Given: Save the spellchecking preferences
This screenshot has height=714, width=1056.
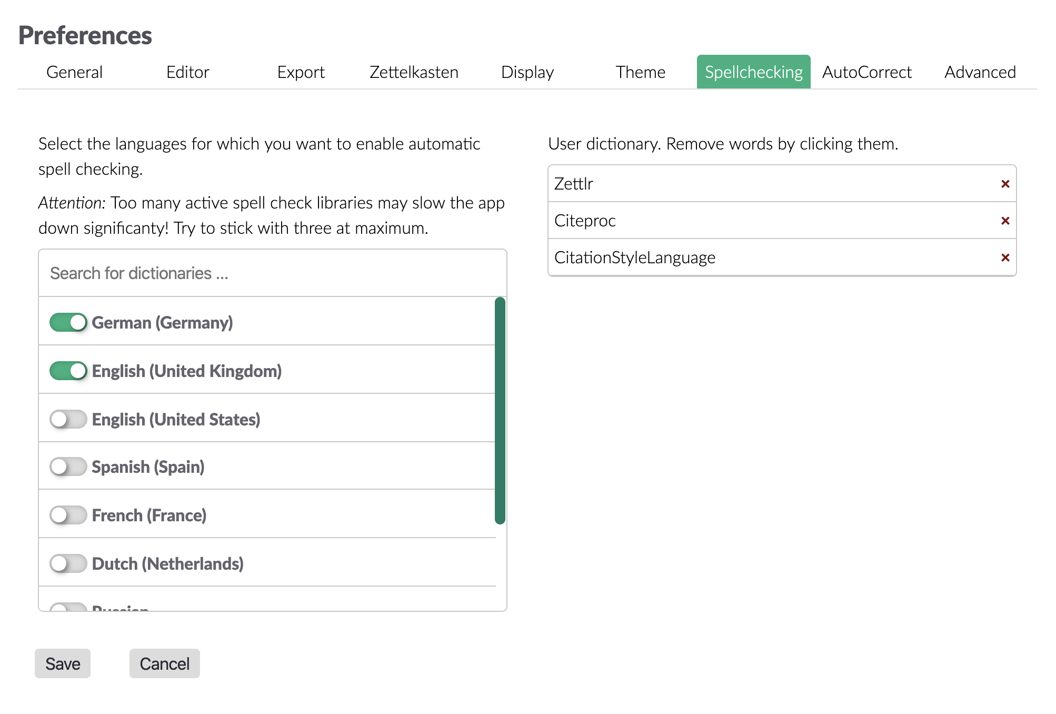Looking at the screenshot, I should (62, 663).
